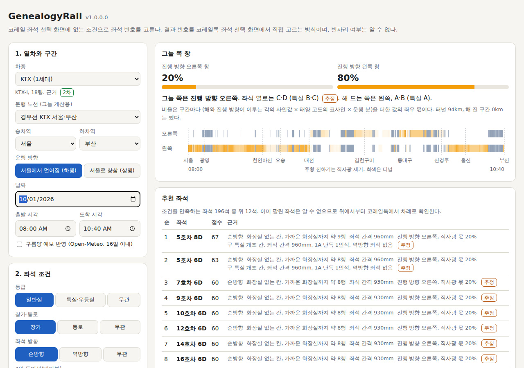The image size is (524, 368).
Task: Open the calendar picker icon in date field
Action: click(x=133, y=199)
